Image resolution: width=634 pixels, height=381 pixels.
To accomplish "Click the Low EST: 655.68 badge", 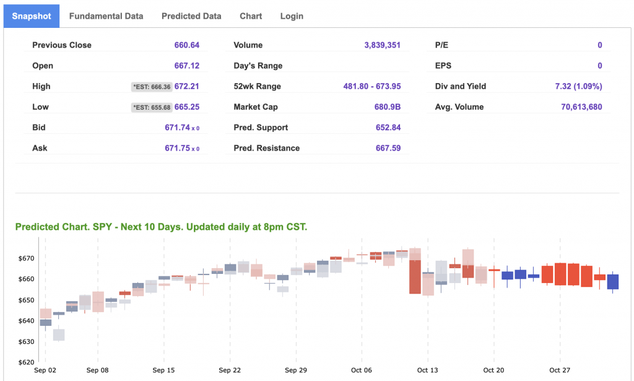I will pyautogui.click(x=151, y=107).
